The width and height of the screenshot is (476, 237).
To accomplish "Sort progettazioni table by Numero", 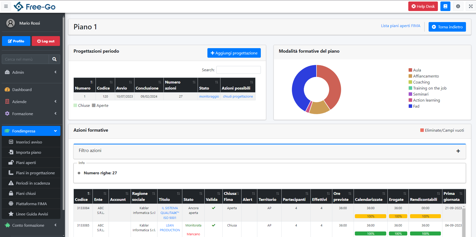I will tap(85, 85).
